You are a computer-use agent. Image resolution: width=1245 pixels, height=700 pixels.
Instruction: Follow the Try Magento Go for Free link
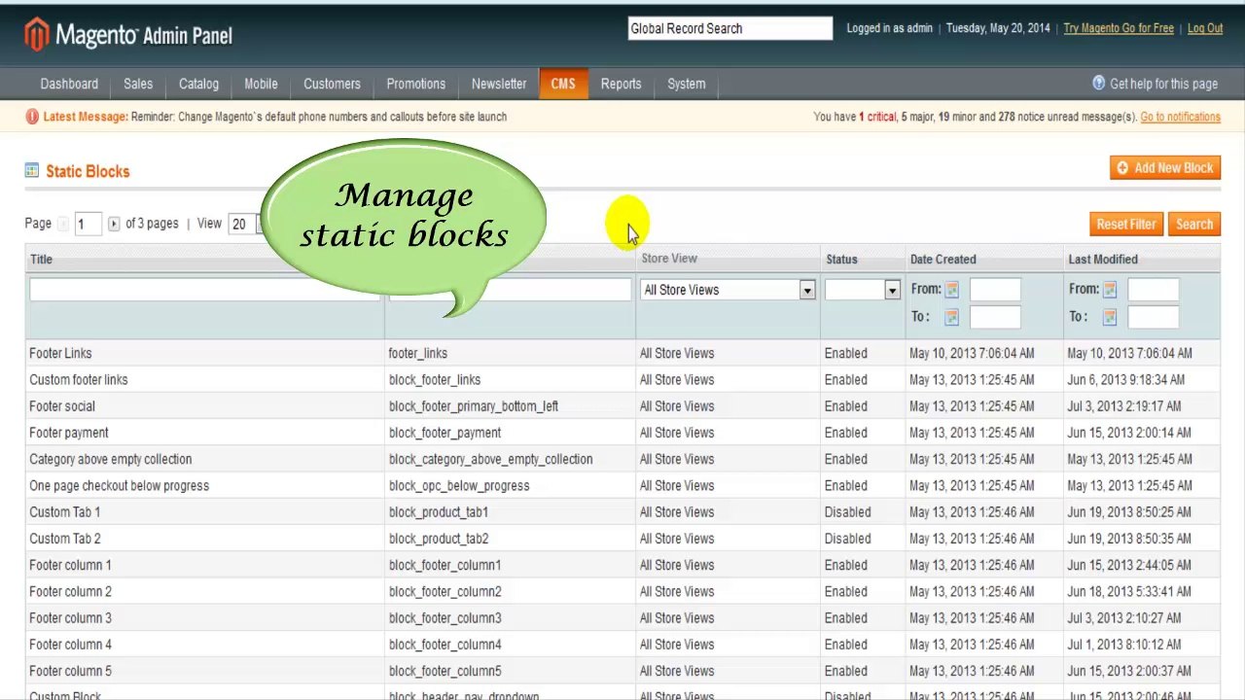[1119, 28]
